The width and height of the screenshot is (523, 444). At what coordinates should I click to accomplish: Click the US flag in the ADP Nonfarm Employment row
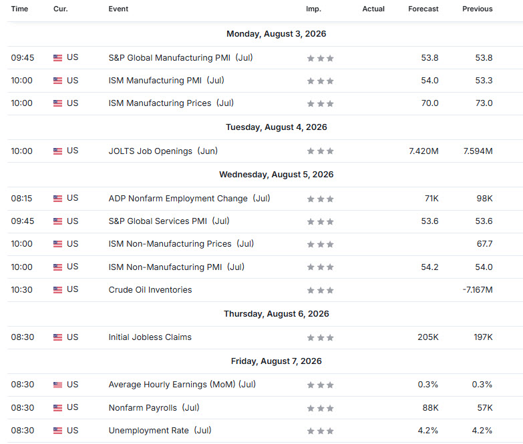tap(57, 199)
